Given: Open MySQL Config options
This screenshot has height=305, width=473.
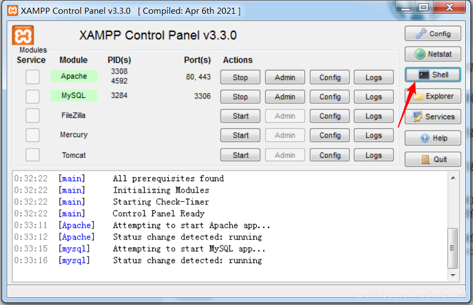Looking at the screenshot, I should pos(329,97).
